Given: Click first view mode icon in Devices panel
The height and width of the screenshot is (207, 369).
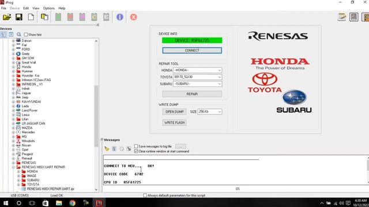Looking at the screenshot, I should (3, 34).
